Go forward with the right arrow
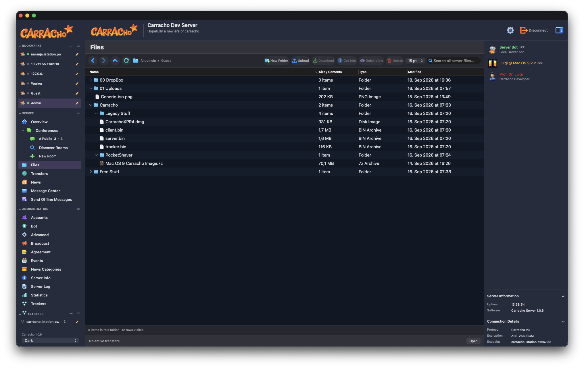The image size is (584, 368). click(104, 61)
